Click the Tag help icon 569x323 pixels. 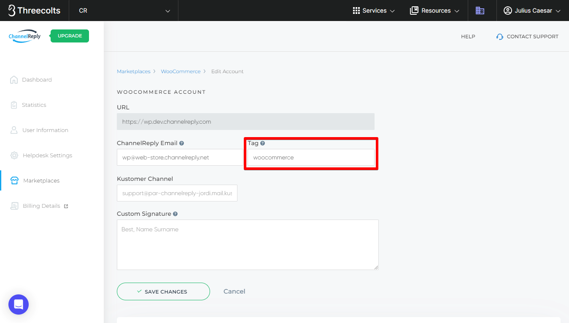click(262, 143)
